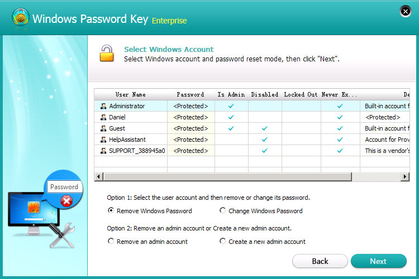This screenshot has height=279, width=419.
Task: Click 'Account for Prov' description cell
Action: [385, 139]
